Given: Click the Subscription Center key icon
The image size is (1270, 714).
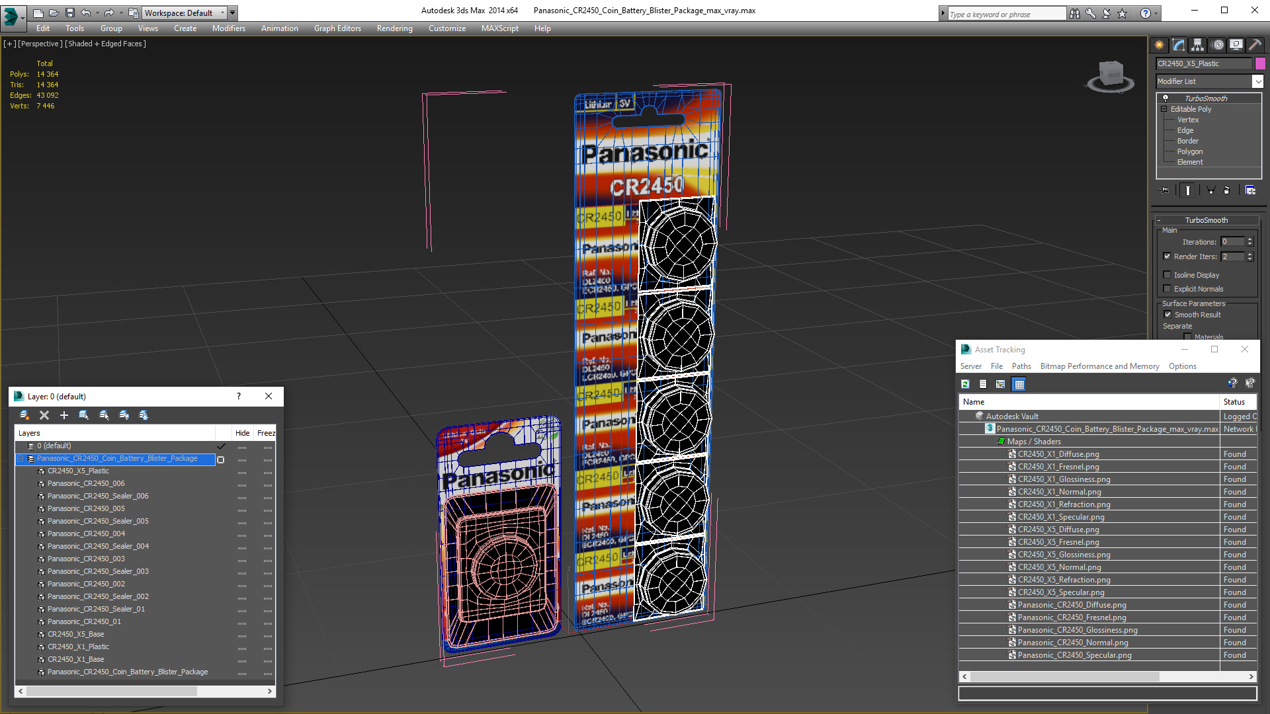Looking at the screenshot, I should tap(1090, 13).
